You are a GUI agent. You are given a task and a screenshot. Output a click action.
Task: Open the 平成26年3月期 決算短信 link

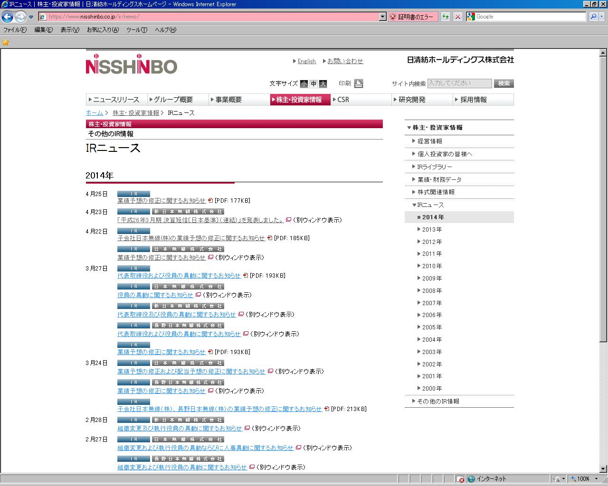(x=200, y=220)
